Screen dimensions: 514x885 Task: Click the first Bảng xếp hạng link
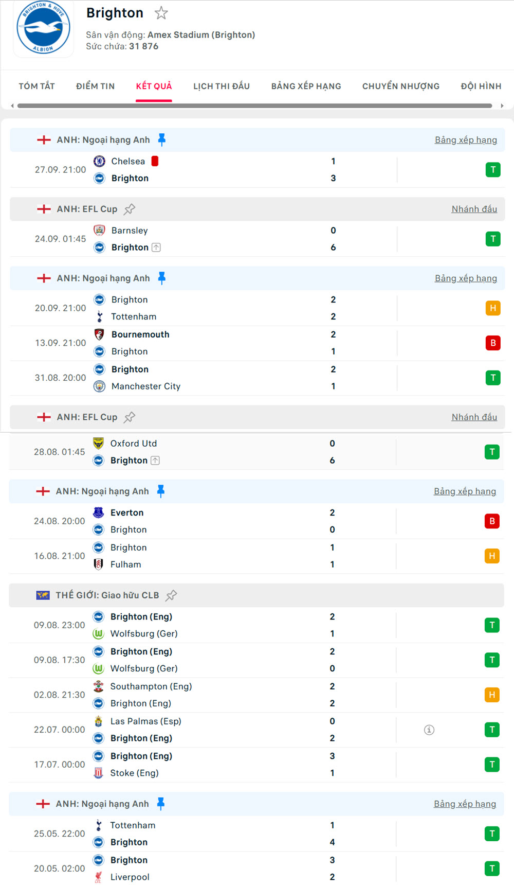click(466, 140)
